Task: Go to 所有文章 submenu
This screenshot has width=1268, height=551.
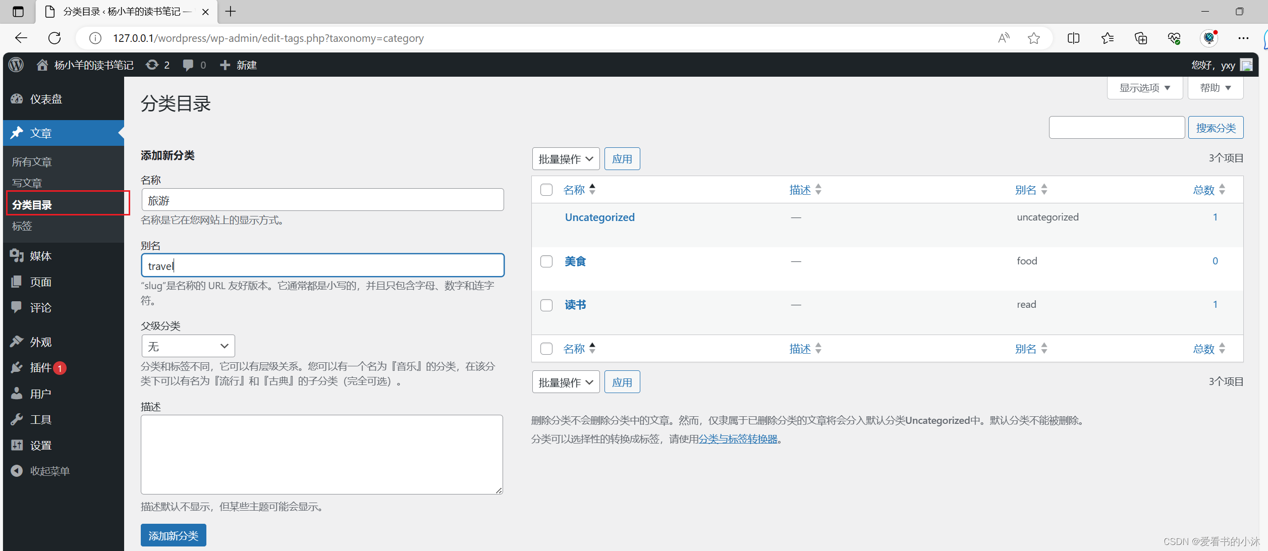Action: pyautogui.click(x=32, y=162)
